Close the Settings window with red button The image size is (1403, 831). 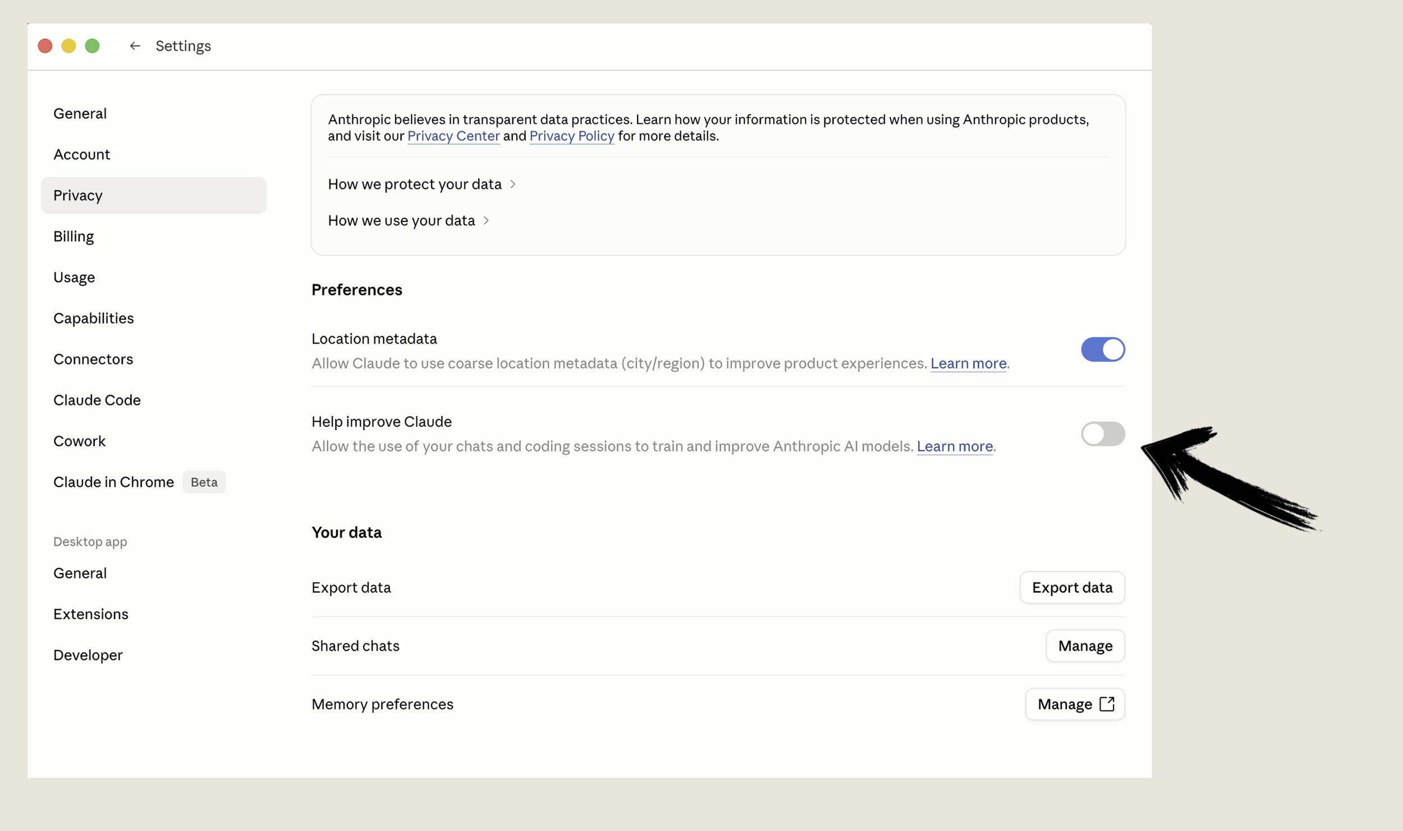pyautogui.click(x=45, y=46)
